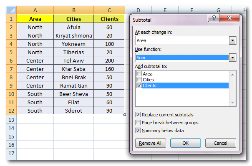Cancel the Subtotal dialog
The image size is (252, 166).
[x=220, y=143]
